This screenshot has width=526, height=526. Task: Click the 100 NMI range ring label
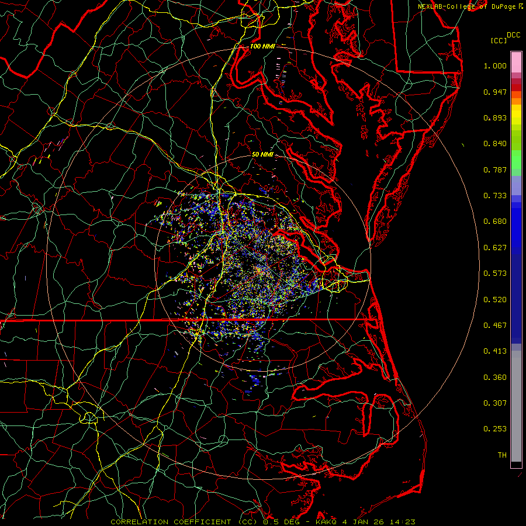point(262,46)
